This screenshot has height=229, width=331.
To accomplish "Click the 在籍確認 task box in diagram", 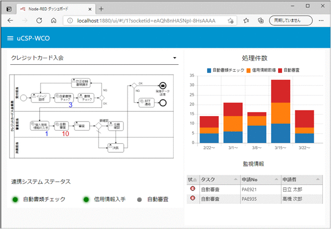I will click(x=116, y=126).
